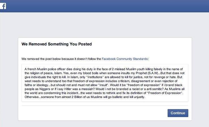Click the "We Removed Something You Posted" heading
Image resolution: width=209 pixels, height=127 pixels.
[x=57, y=44]
